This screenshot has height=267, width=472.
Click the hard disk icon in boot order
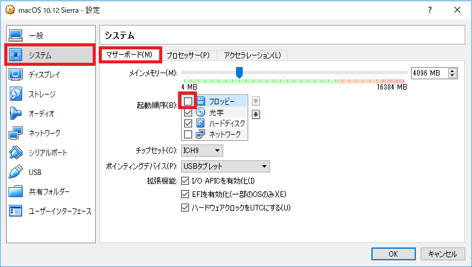[201, 123]
